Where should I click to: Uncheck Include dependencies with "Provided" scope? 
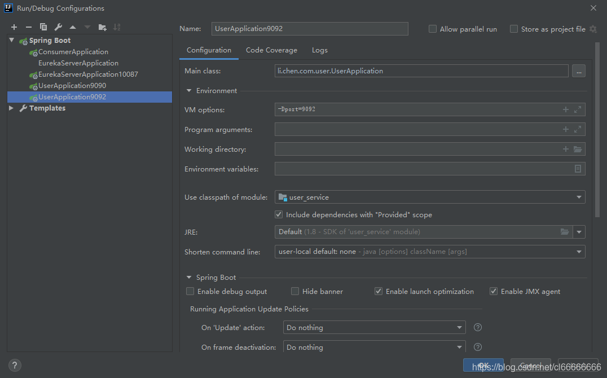(x=279, y=214)
